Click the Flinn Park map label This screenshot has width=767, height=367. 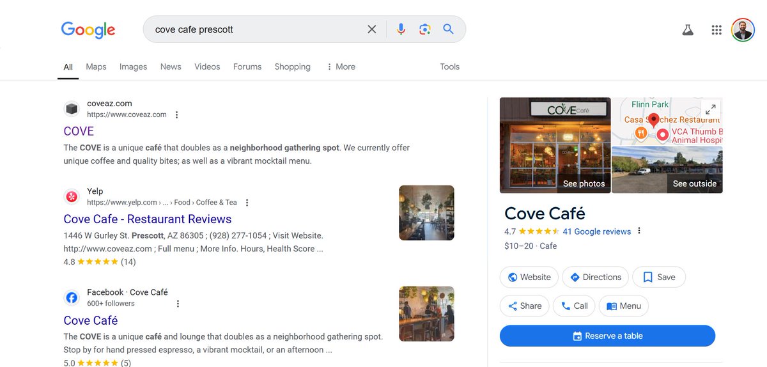(x=650, y=104)
